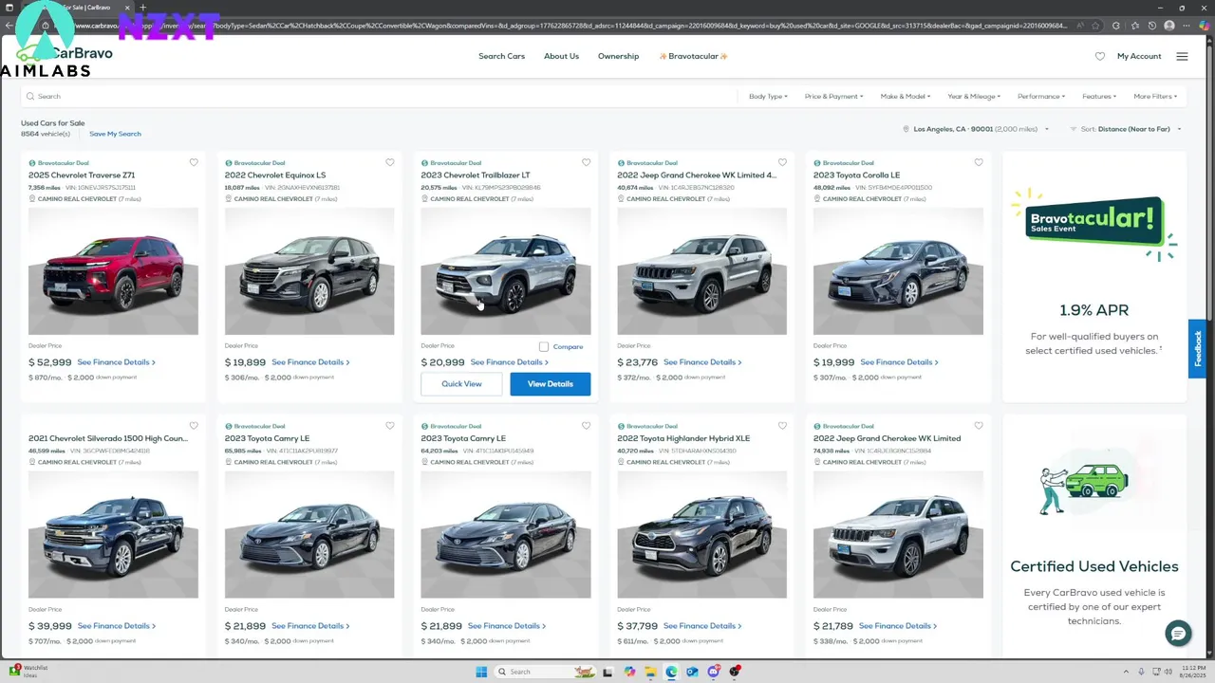The image size is (1215, 683).
Task: Click the search magnifier icon
Action: [x=30, y=96]
